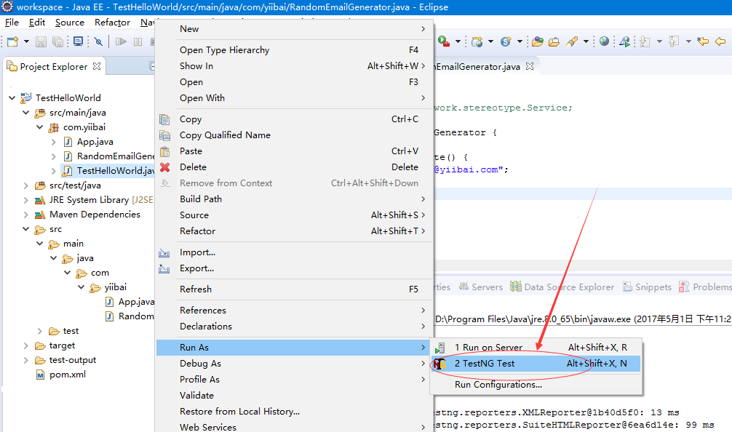The width and height of the screenshot is (732, 432).
Task: Expand the src/test/java folder
Action: pos(26,185)
